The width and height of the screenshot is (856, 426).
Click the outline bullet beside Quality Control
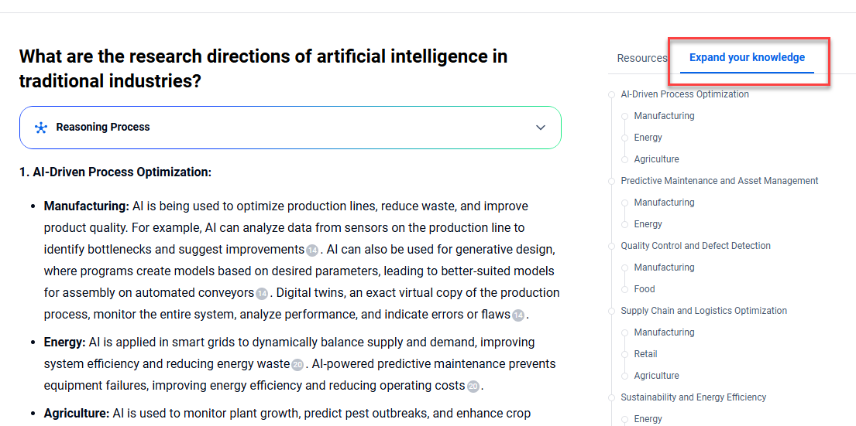(x=611, y=246)
